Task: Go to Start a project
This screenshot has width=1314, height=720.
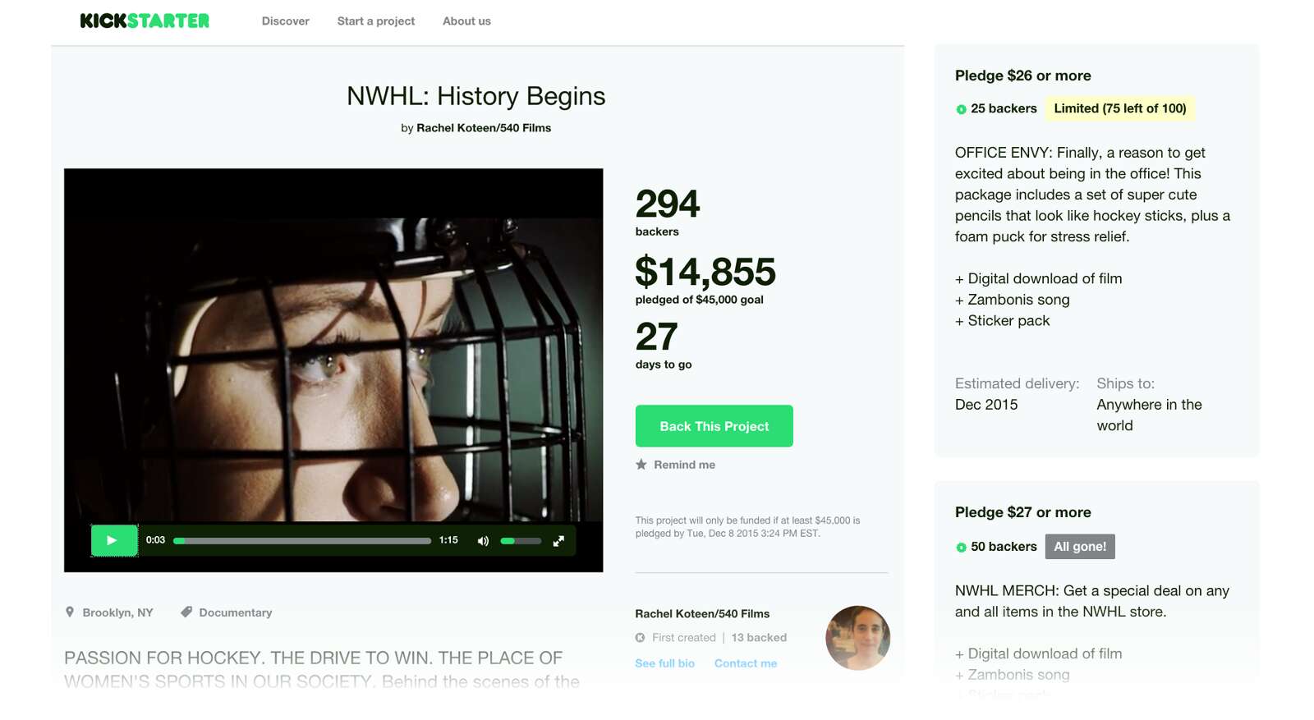Action: click(375, 21)
